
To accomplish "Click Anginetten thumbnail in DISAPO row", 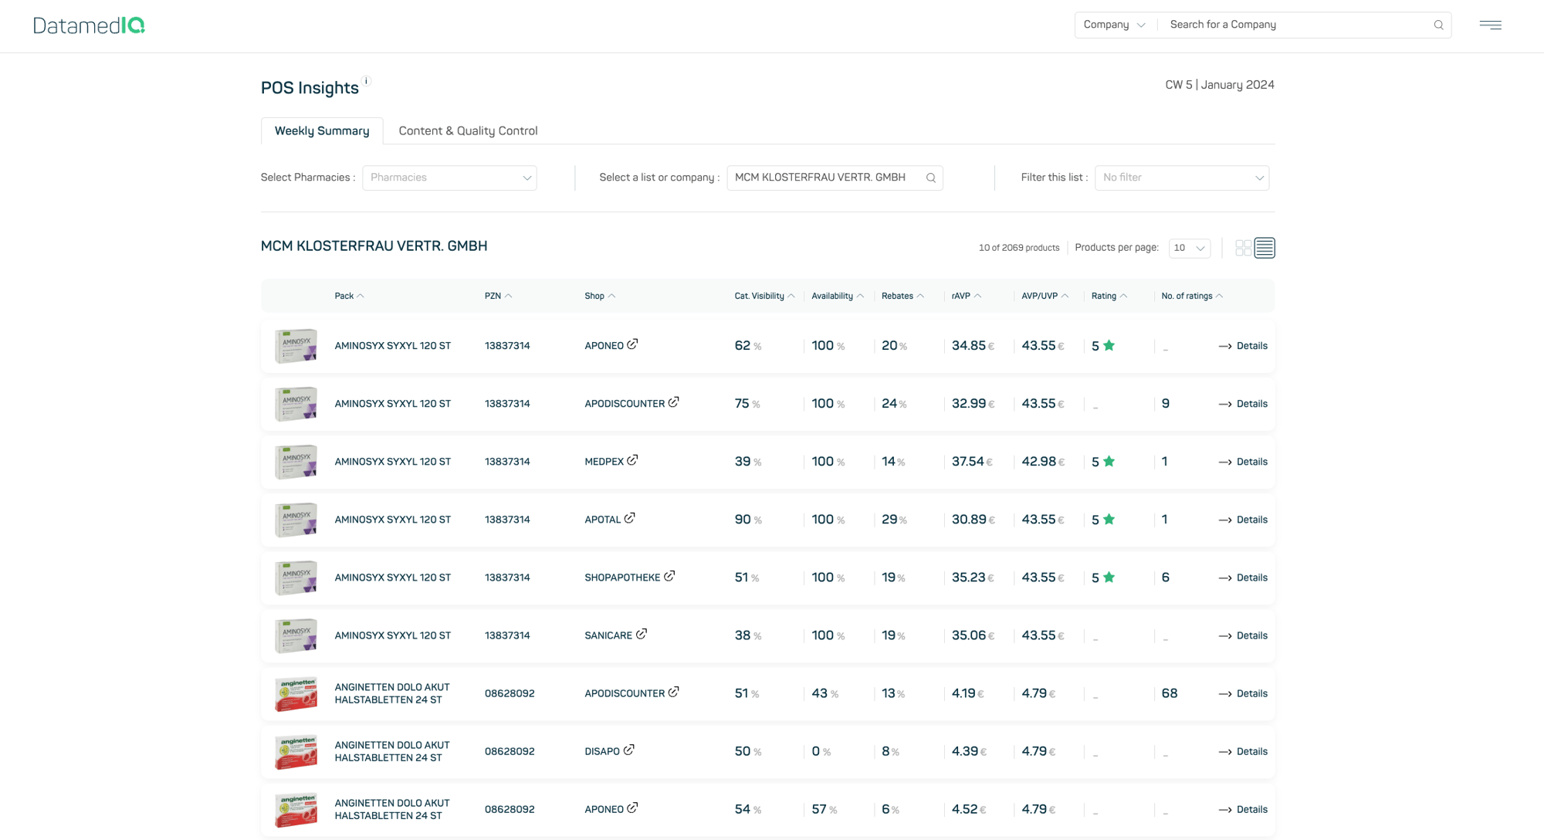I will [296, 751].
